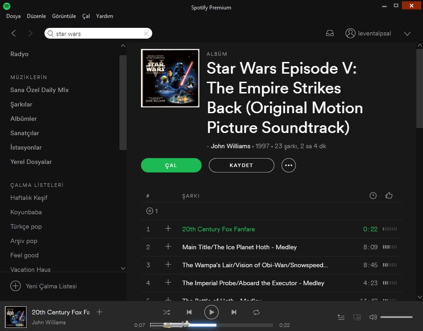Click the KAYDET button
Viewport: 423px width, 331px height.
[x=242, y=165]
